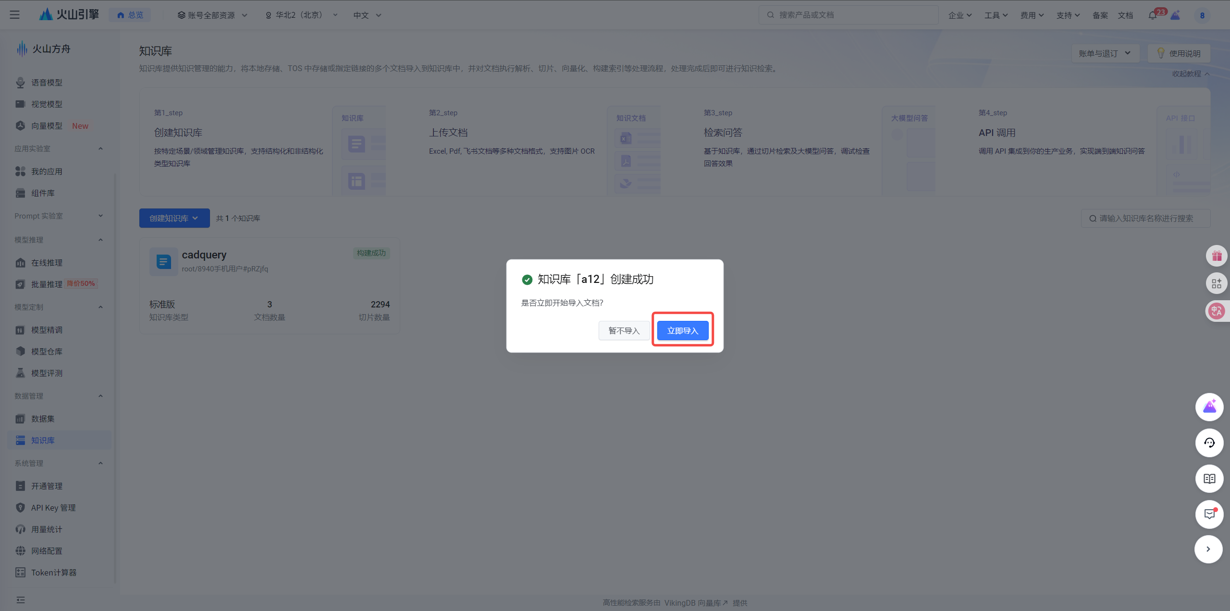Click the Token计算器 sidebar icon

tap(20, 572)
